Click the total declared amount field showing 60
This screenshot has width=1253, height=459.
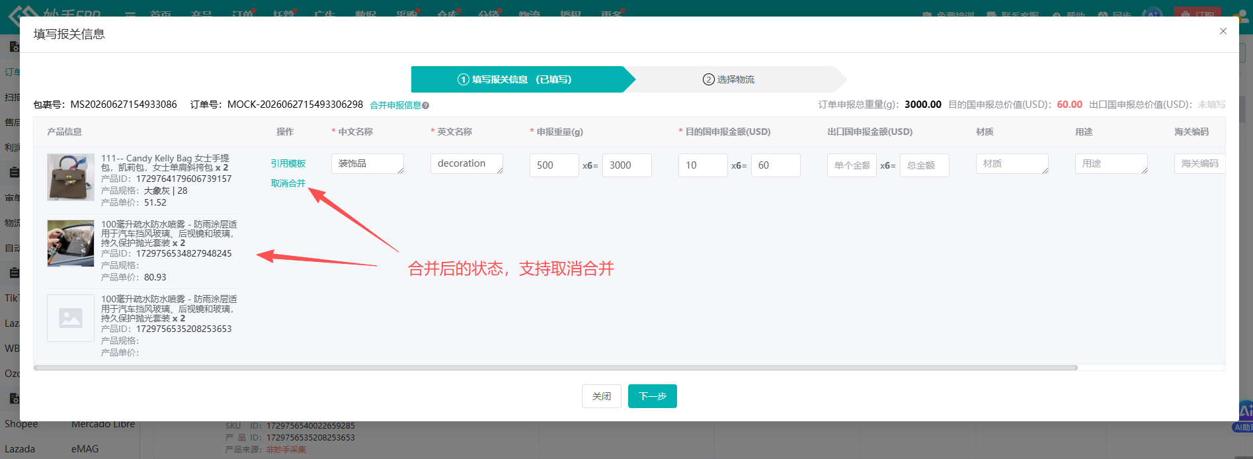pyautogui.click(x=776, y=165)
